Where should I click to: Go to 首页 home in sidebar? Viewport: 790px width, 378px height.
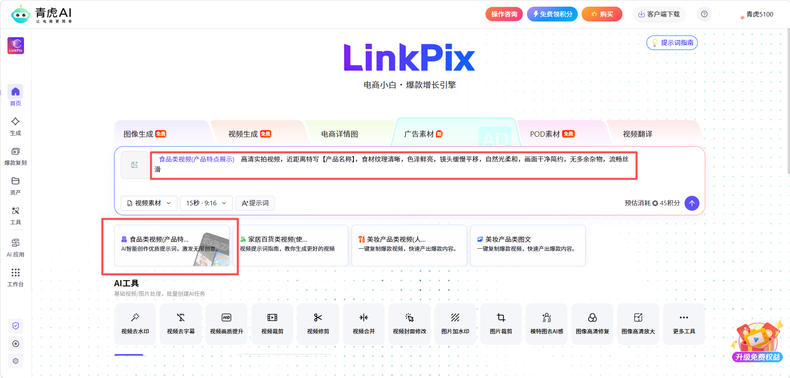pos(15,96)
